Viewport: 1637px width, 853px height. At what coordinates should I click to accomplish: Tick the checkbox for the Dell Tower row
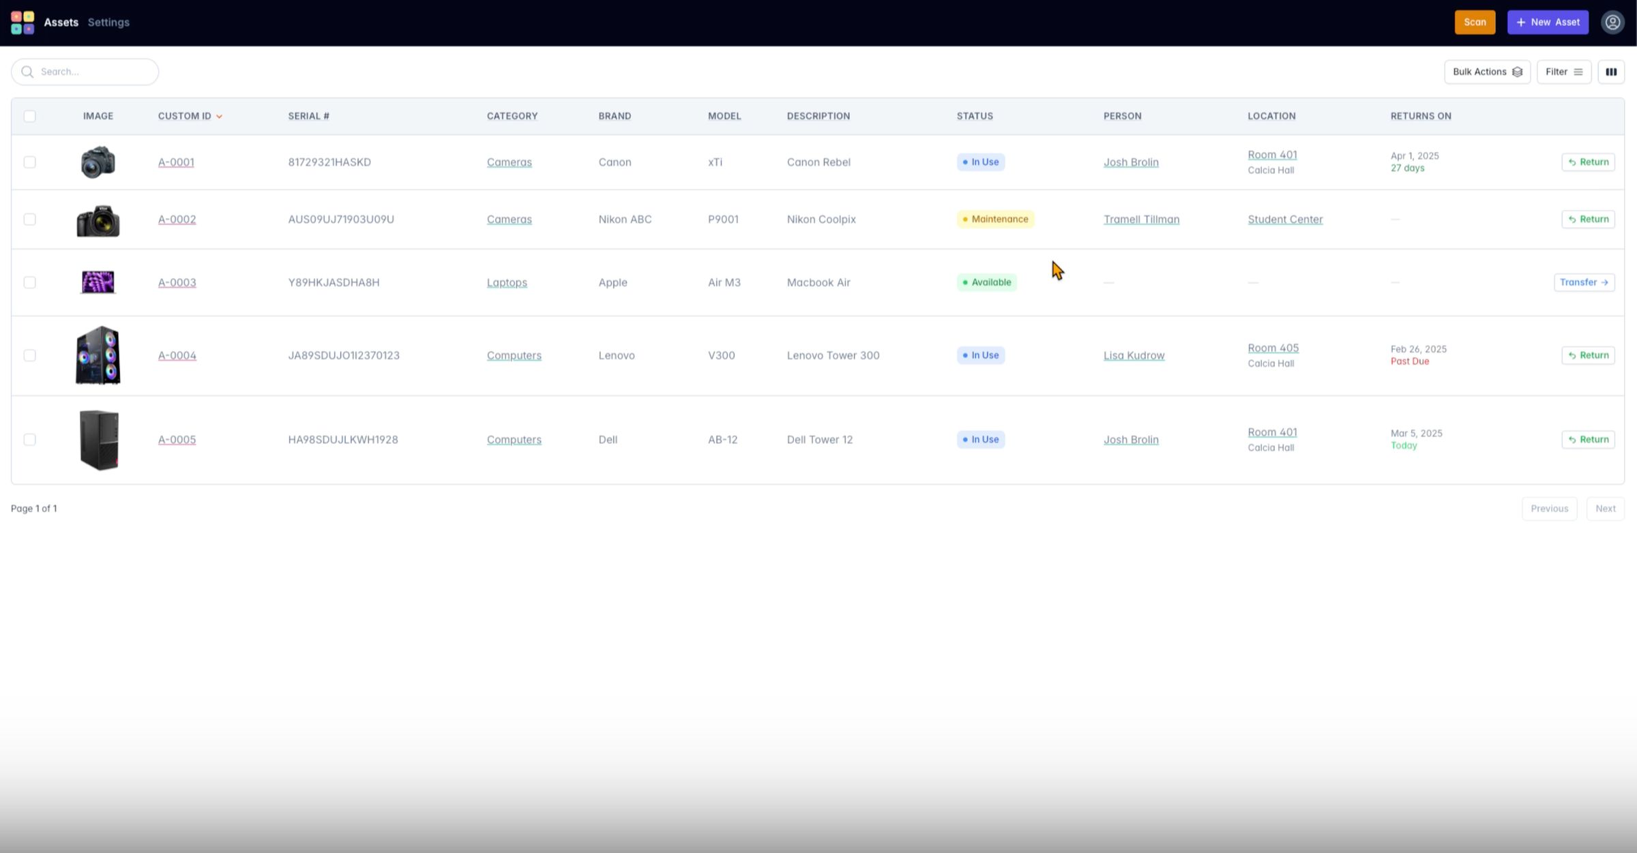pos(29,440)
